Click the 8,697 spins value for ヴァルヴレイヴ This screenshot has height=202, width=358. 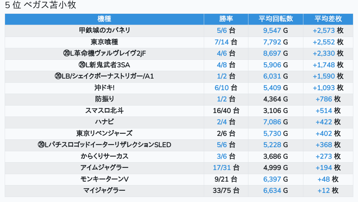click(272, 54)
